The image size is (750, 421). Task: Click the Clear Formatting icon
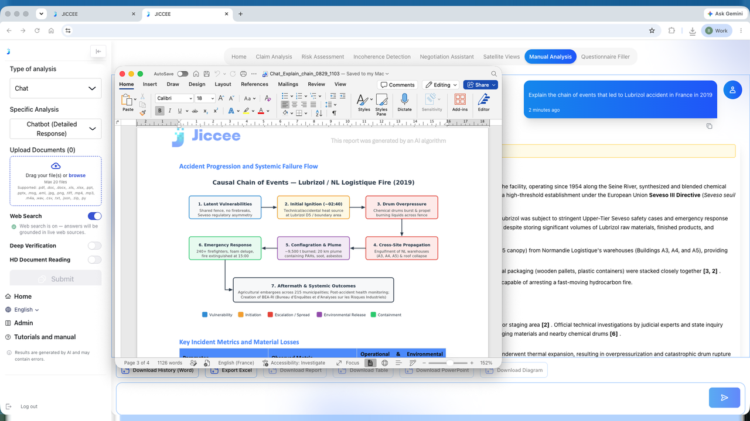(x=268, y=99)
